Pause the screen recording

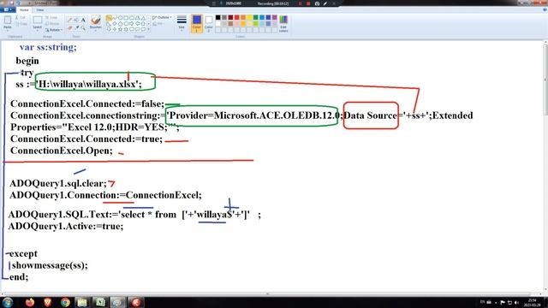coord(301,3)
